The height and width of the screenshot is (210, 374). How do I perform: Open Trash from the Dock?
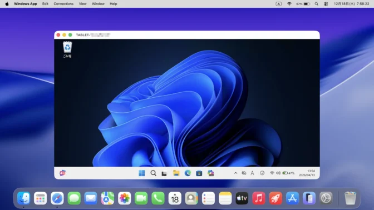pyautogui.click(x=350, y=198)
